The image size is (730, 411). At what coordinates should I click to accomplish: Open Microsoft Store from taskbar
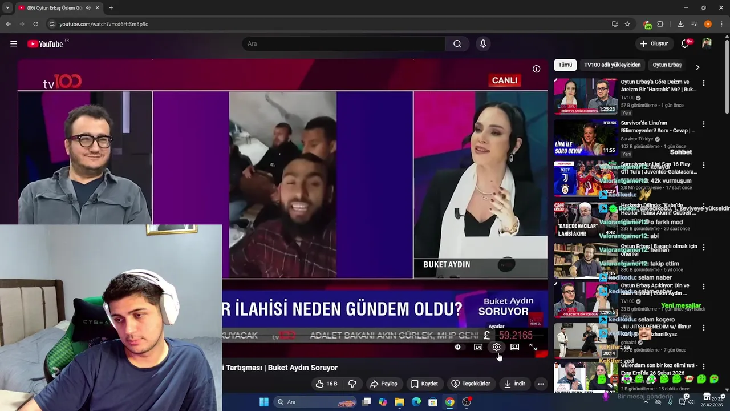pyautogui.click(x=433, y=402)
